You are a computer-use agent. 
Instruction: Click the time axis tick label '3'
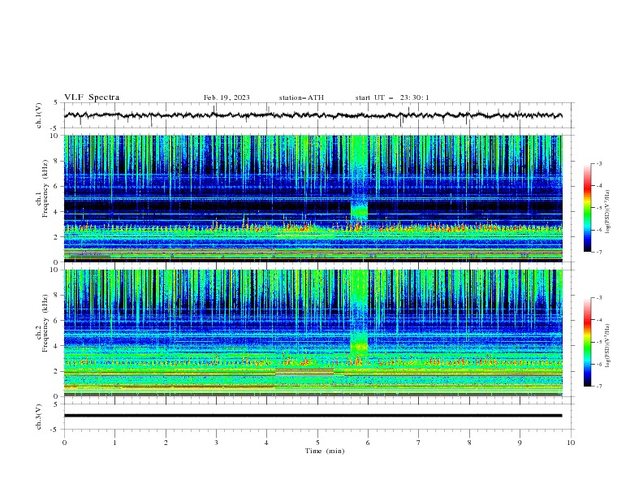[216, 443]
